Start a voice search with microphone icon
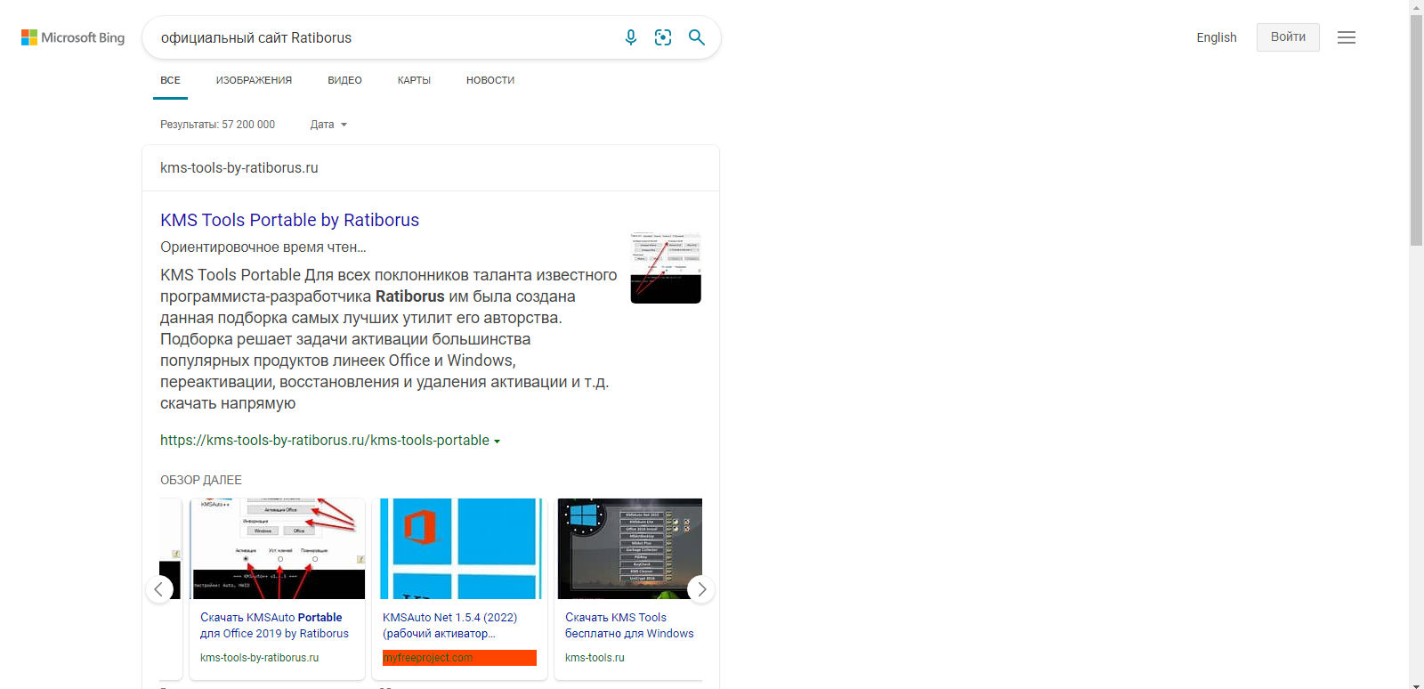Screen dimensions: 1424x689 pos(631,37)
